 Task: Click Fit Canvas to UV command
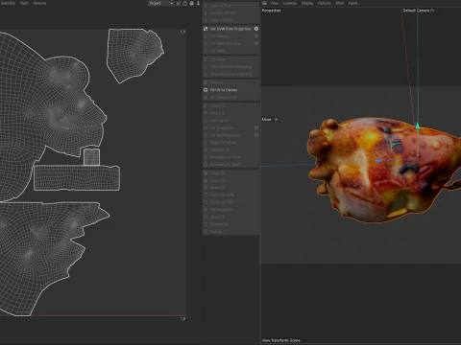[224, 98]
